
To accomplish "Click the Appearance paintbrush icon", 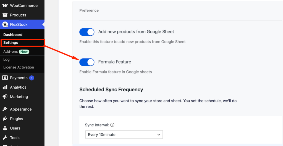I will (5, 109).
